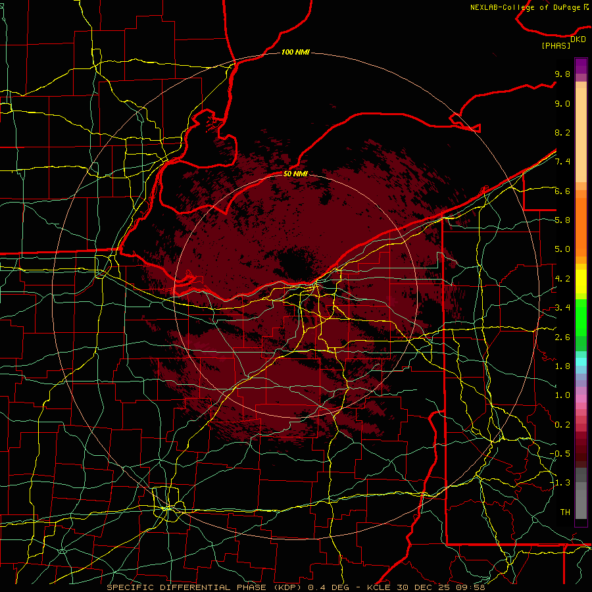The image size is (592, 592).
Task: Pick the cyan band of the color bar
Action: [581, 362]
